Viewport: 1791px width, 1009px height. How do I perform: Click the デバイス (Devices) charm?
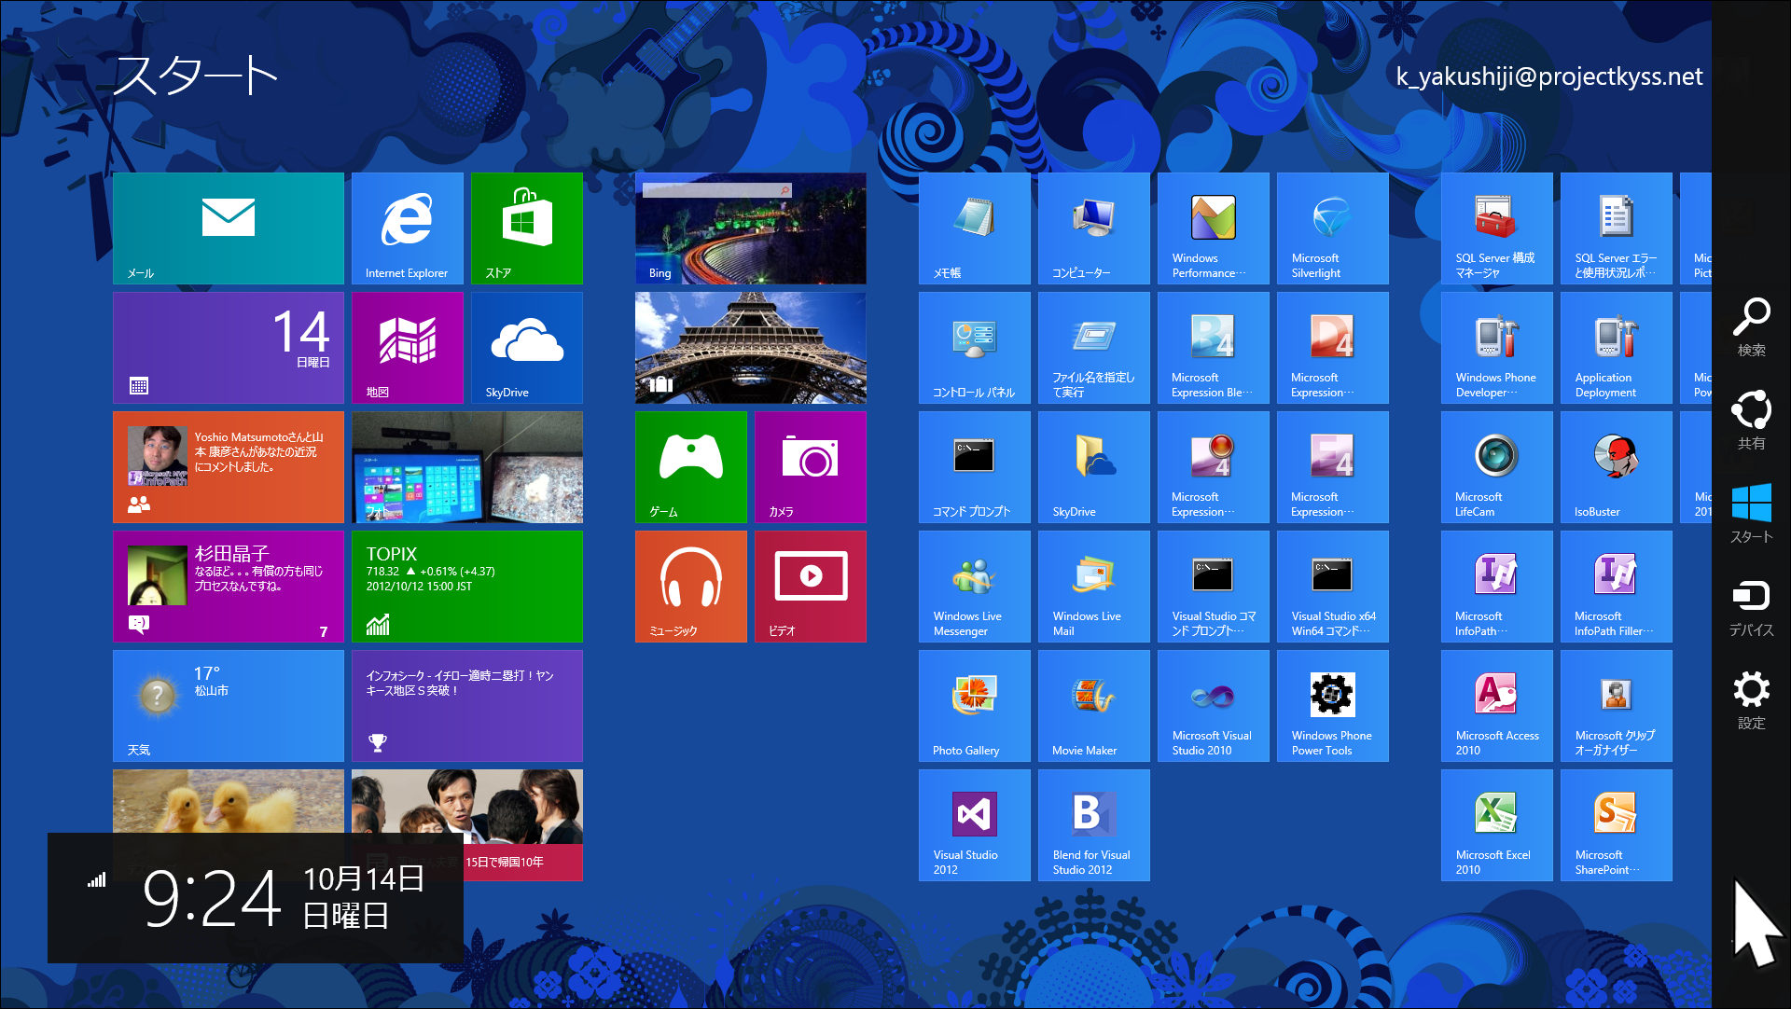tap(1751, 606)
